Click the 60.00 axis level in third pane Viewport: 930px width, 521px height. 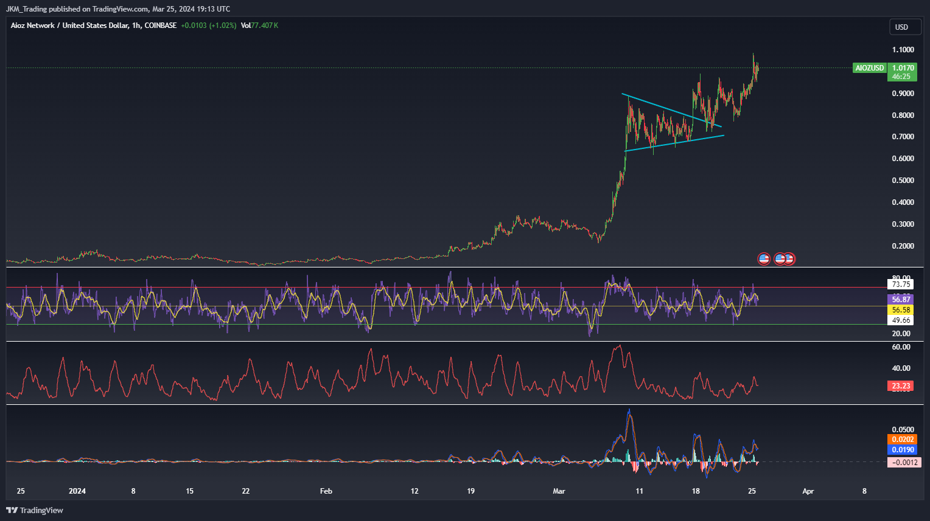coord(901,347)
